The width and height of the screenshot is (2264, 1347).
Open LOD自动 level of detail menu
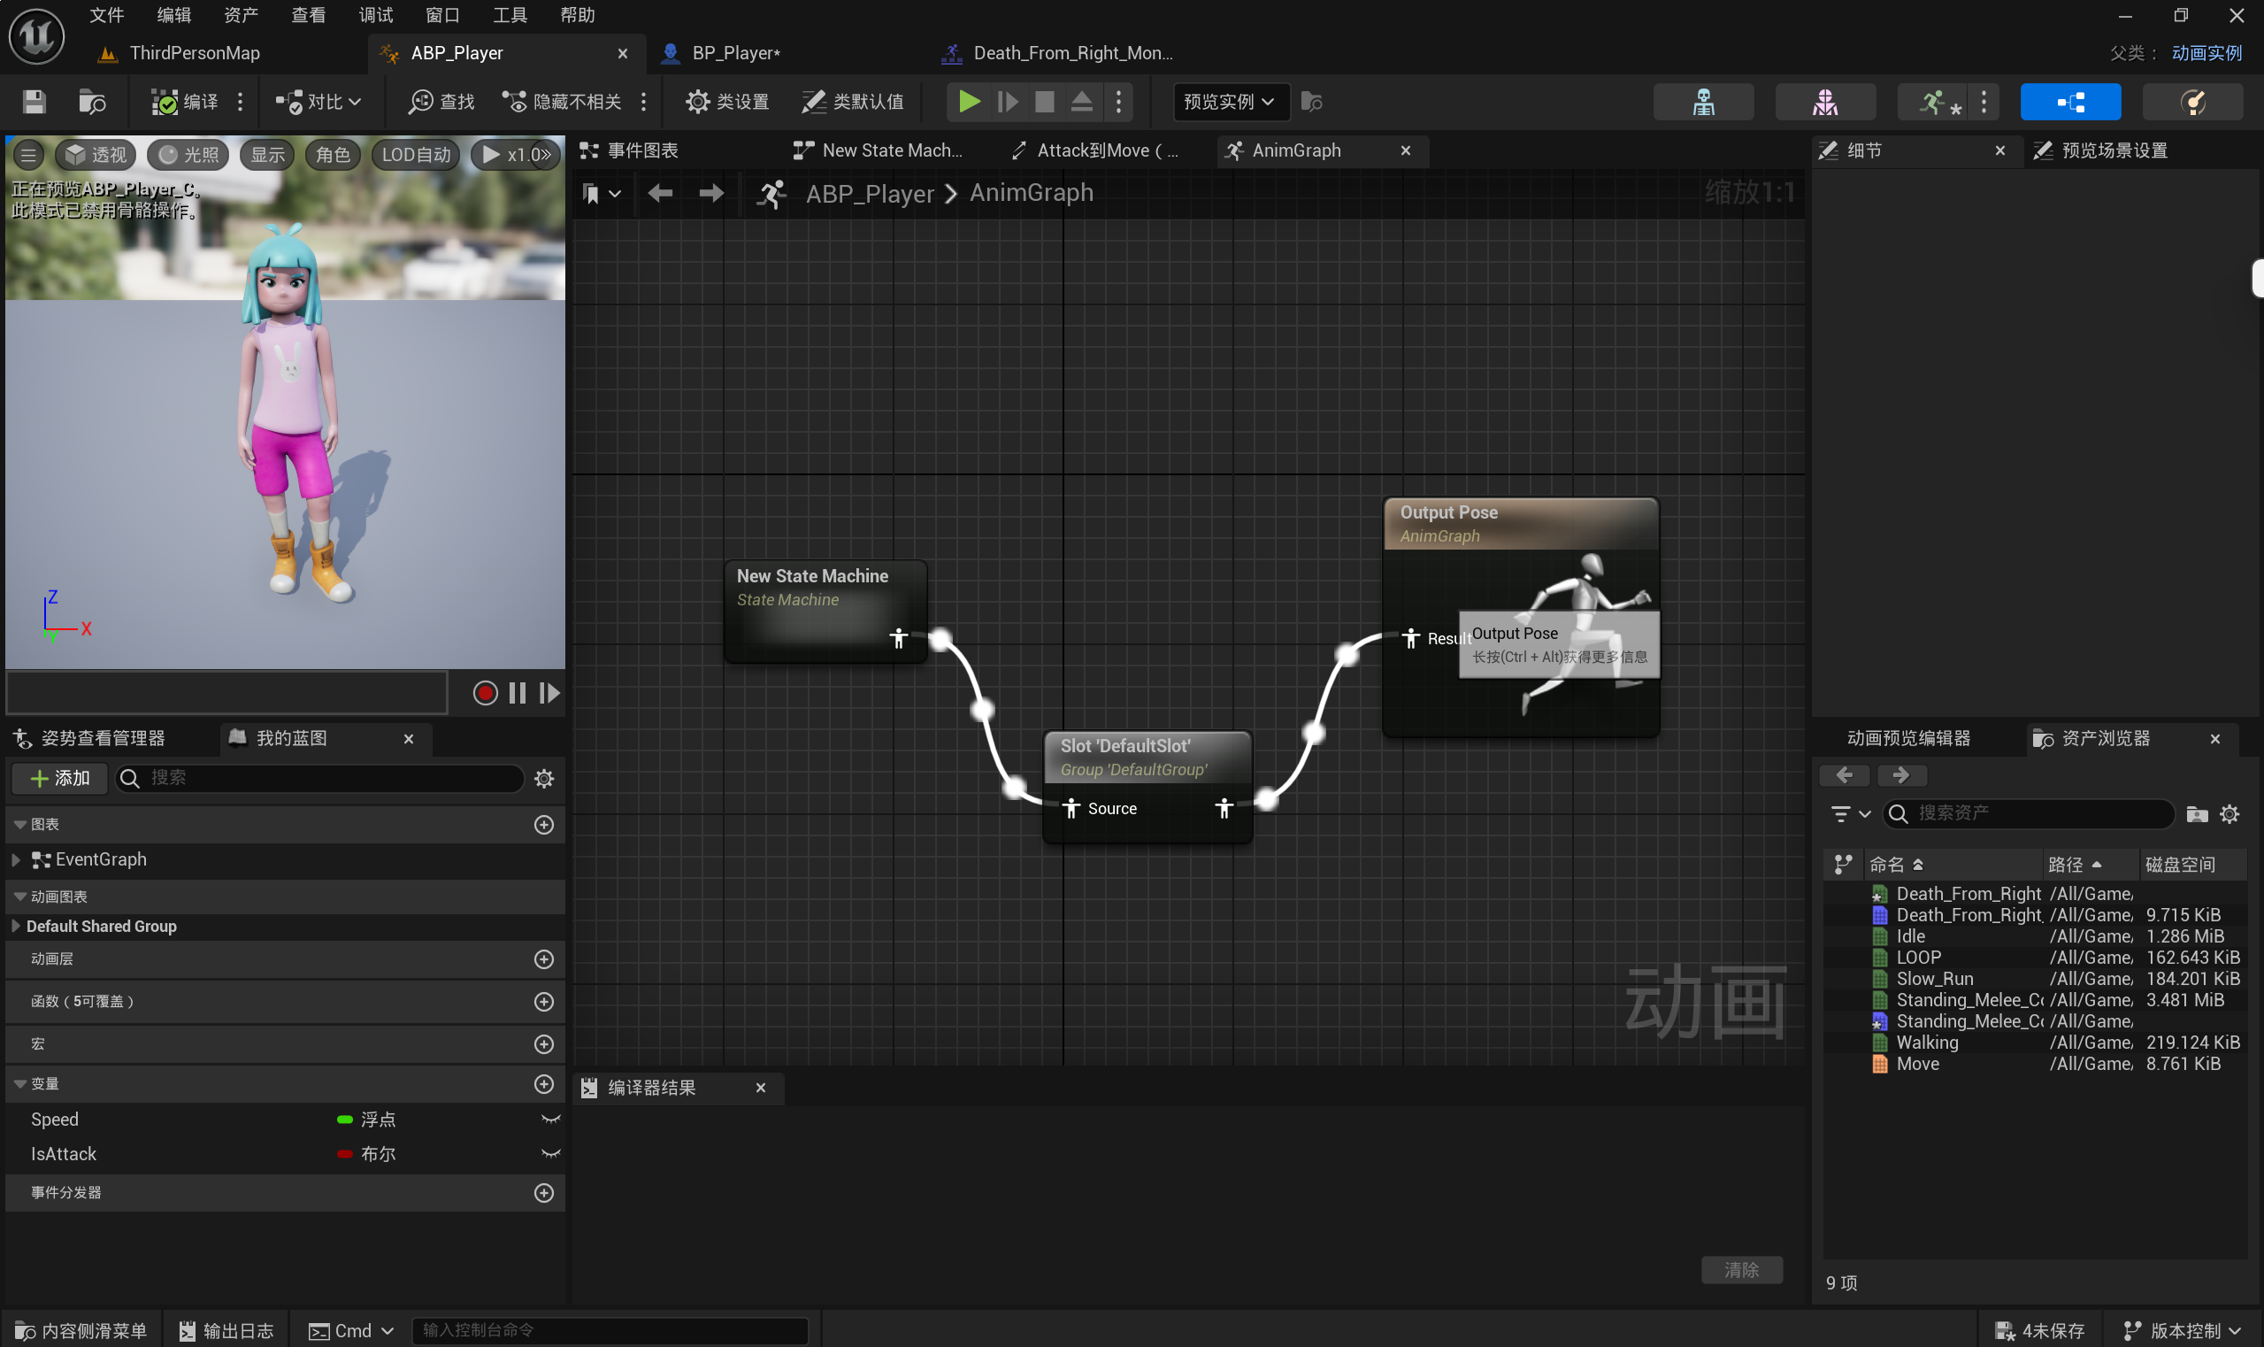(417, 155)
